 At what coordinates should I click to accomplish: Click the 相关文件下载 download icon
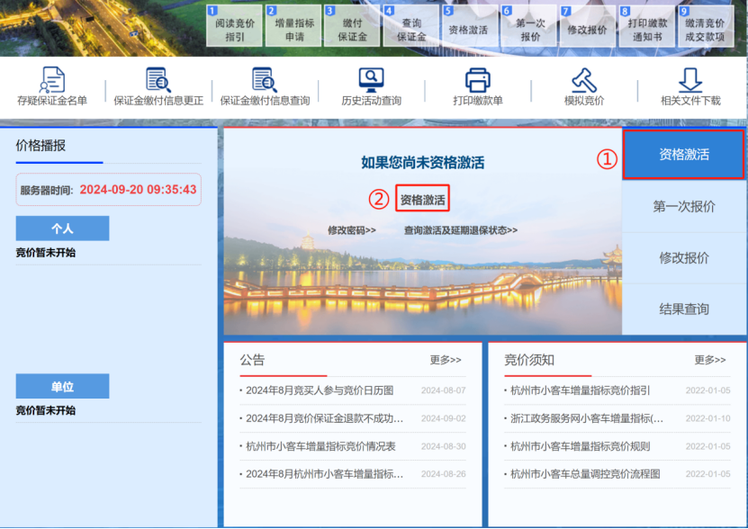(690, 80)
